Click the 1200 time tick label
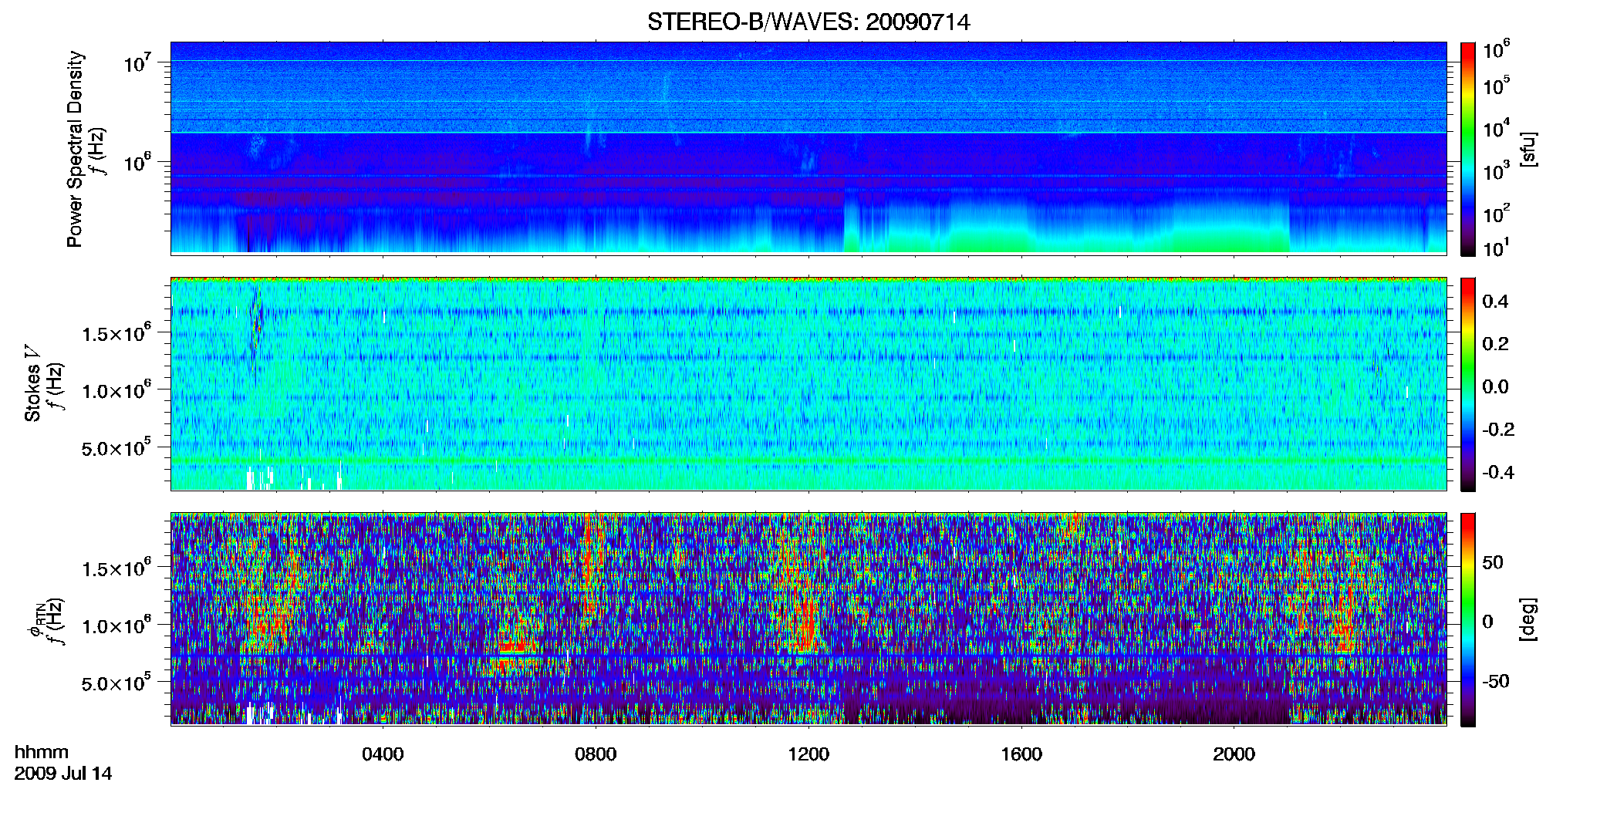 [808, 754]
